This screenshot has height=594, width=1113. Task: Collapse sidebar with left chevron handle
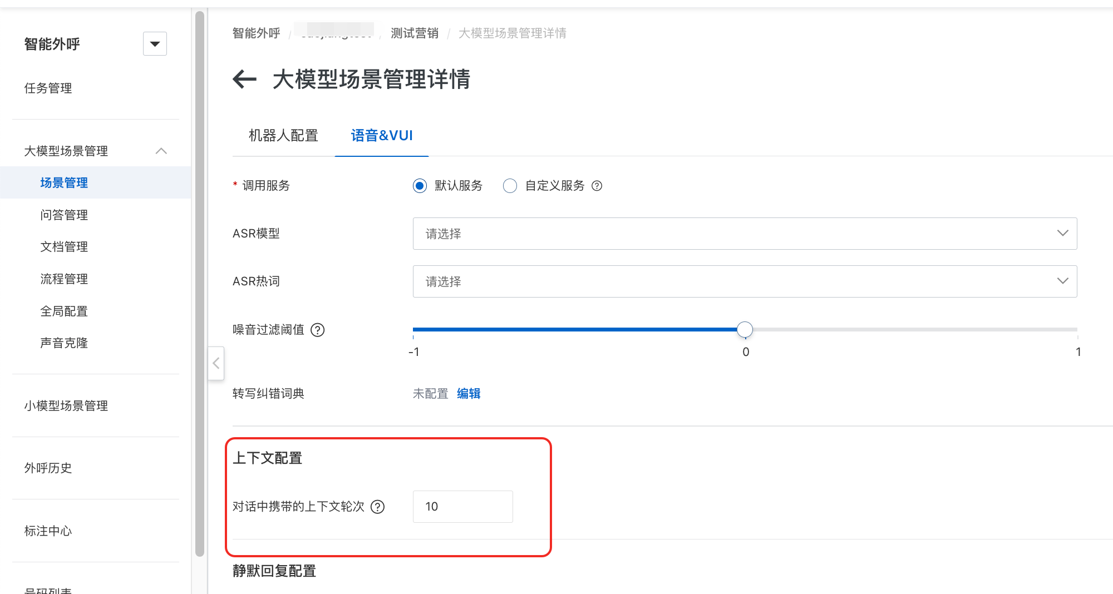tap(216, 363)
